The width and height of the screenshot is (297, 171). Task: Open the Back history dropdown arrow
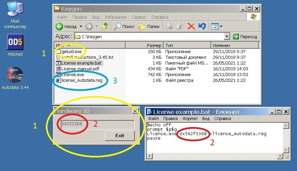(x=81, y=26)
